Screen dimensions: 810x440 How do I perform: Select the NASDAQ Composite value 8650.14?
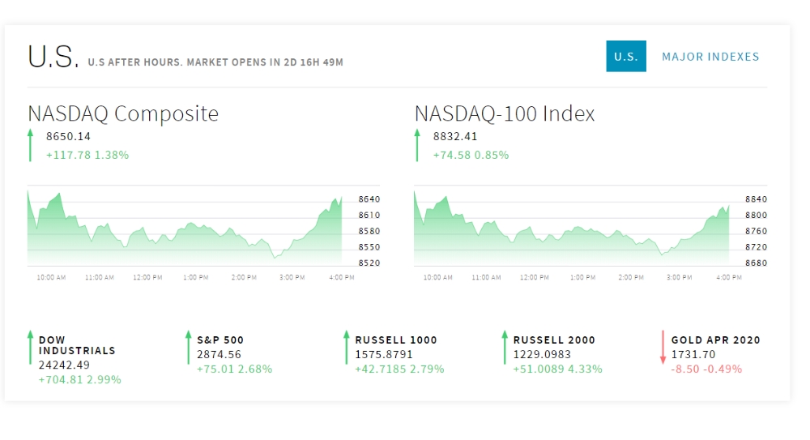(x=68, y=136)
